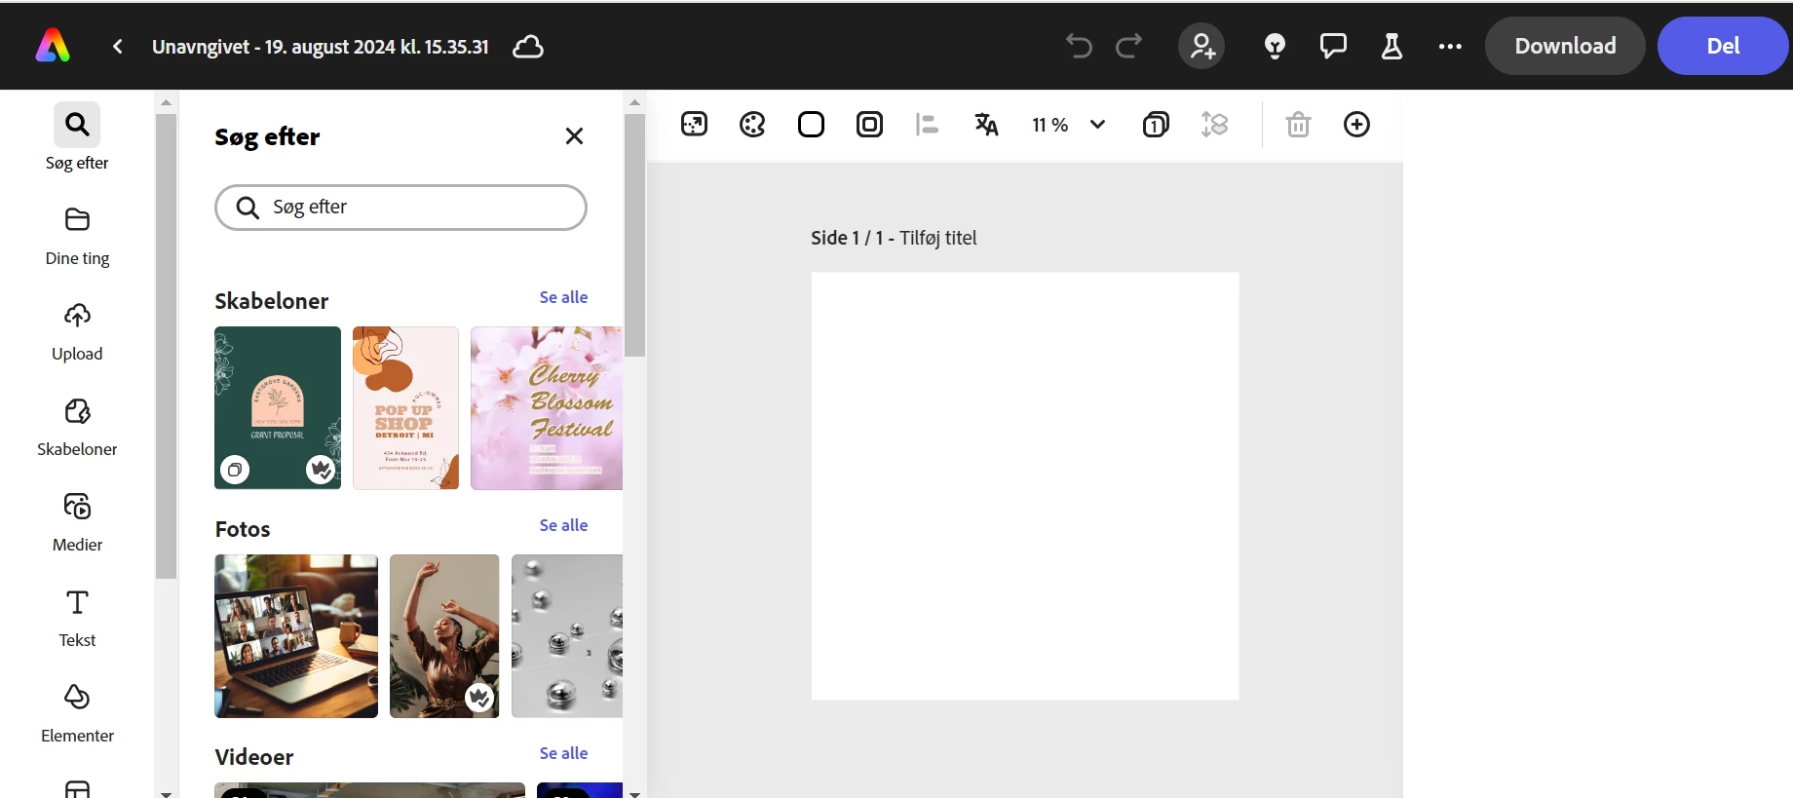The image size is (1793, 798).
Task: Open the Medier sidebar tab
Action: click(x=77, y=523)
